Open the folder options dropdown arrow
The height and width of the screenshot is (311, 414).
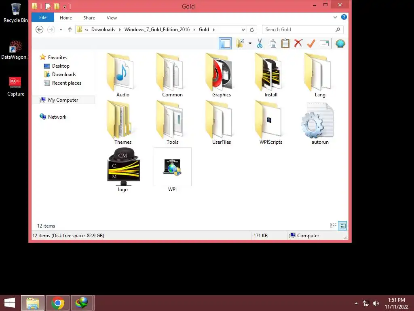click(x=250, y=43)
